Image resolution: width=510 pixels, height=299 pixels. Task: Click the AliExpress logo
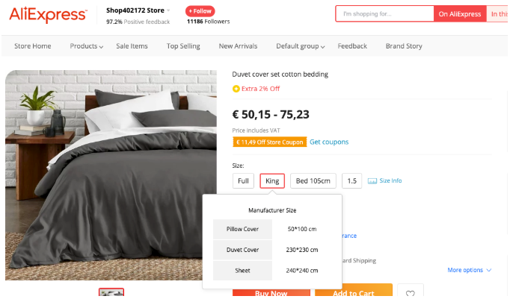(47, 15)
